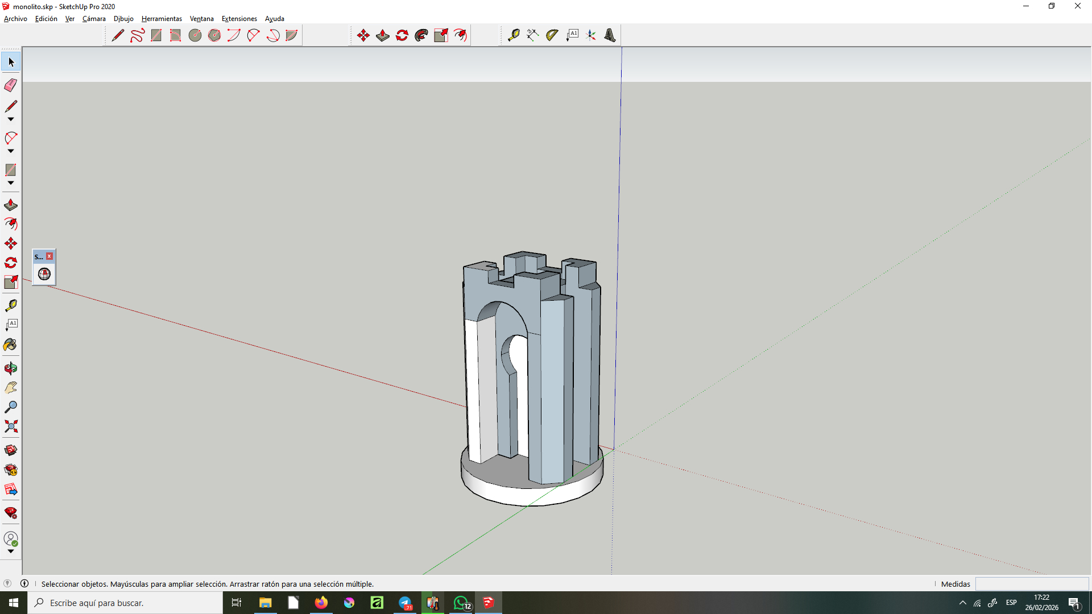
Task: Select the Follow Me tool in top toolbar
Action: 421,35
